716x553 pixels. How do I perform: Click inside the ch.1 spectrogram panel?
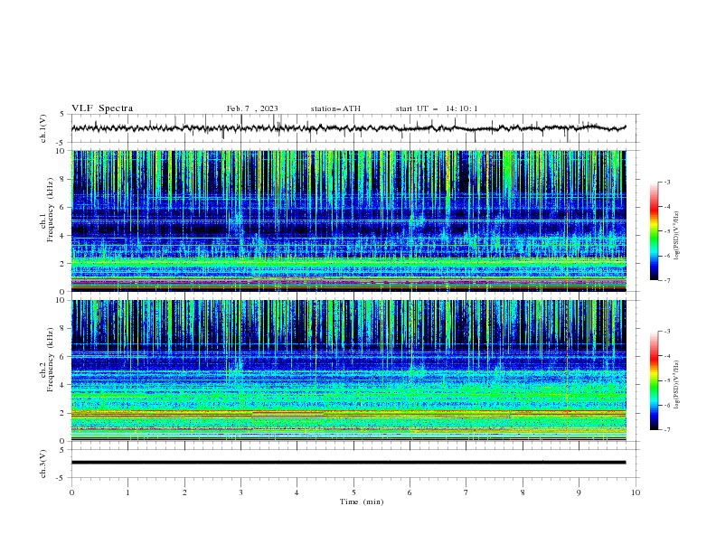tap(349, 220)
